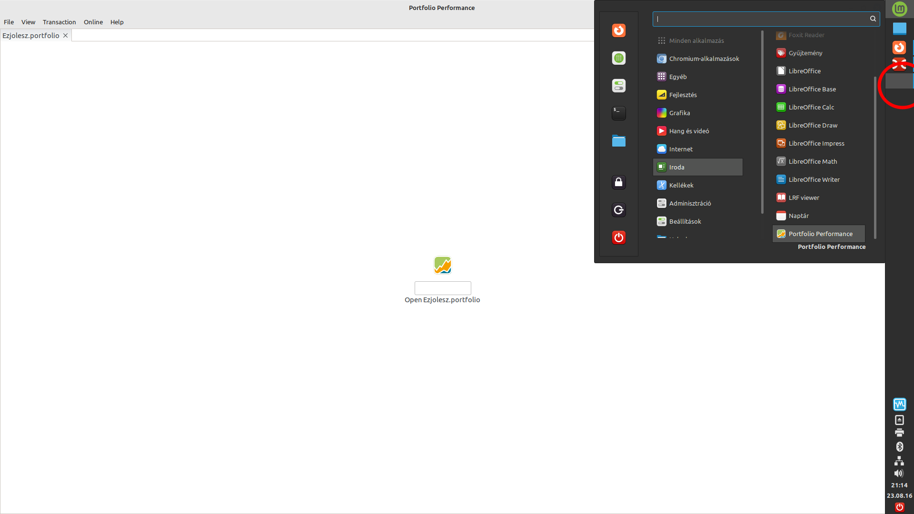914x514 pixels.
Task: Launch LibreOffice Impress
Action: click(x=819, y=143)
